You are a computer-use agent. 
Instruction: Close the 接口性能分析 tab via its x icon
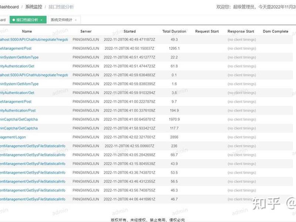click(41, 20)
